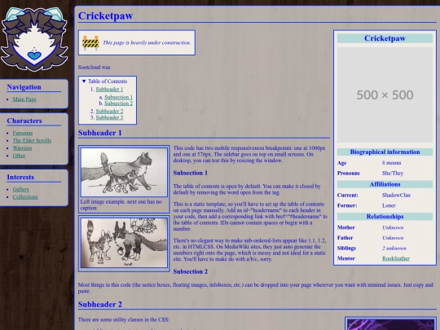The height and width of the screenshot is (330, 440).
Task: Click the second cat drawing without caption
Action: [124, 243]
